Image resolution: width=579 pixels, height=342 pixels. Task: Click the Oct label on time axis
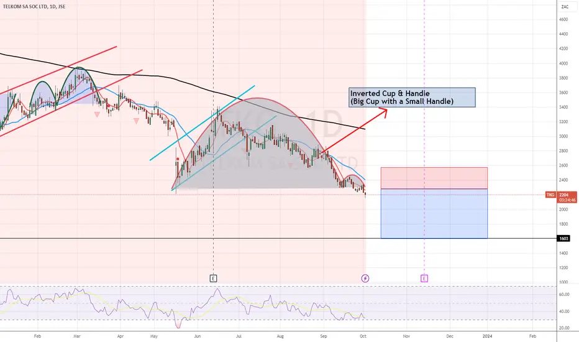tap(363, 336)
